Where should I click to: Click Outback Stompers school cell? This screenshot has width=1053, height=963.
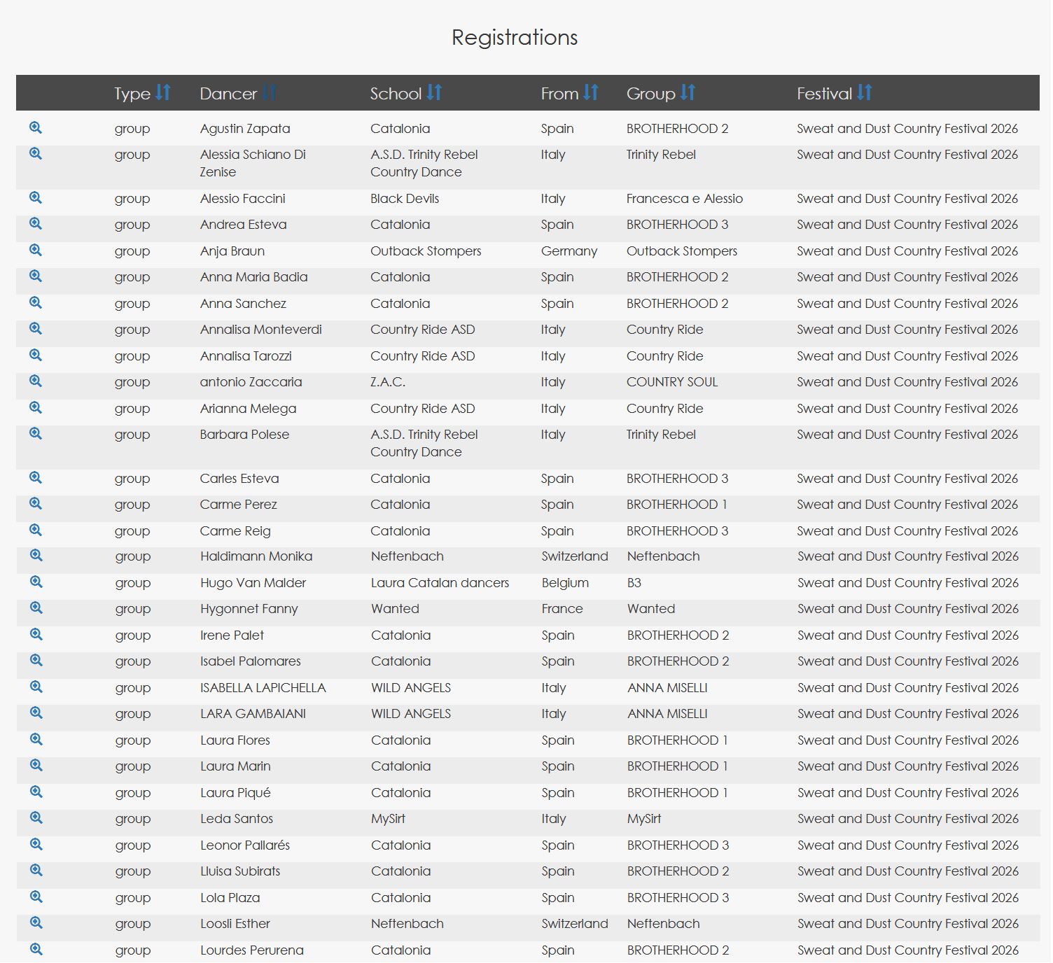point(426,251)
